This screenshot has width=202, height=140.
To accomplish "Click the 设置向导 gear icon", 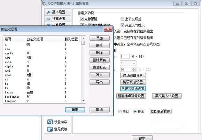I will coord(50,122).
